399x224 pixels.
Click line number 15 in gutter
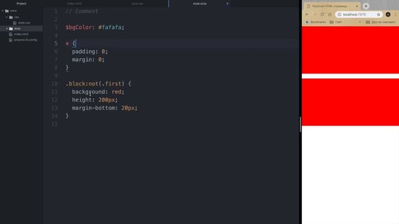pyautogui.click(x=55, y=124)
